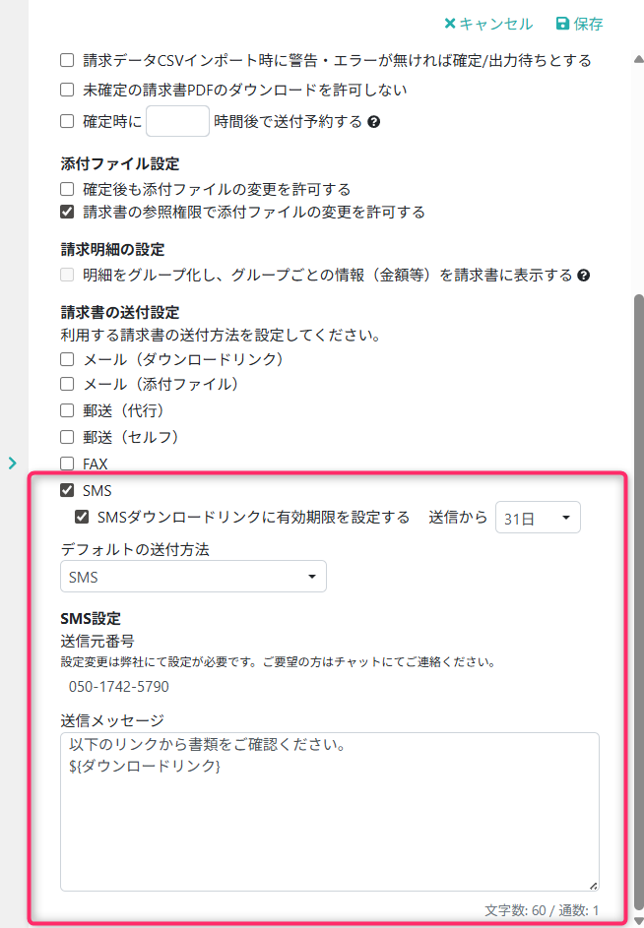This screenshot has height=928, width=644.
Task: Uncheck the SMS checkbox
Action: point(67,490)
